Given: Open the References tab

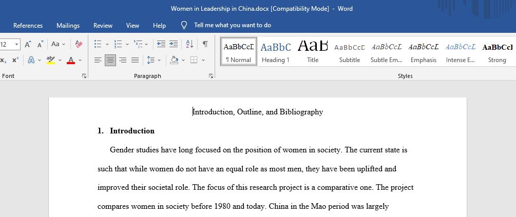Looking at the screenshot, I should point(28,25).
